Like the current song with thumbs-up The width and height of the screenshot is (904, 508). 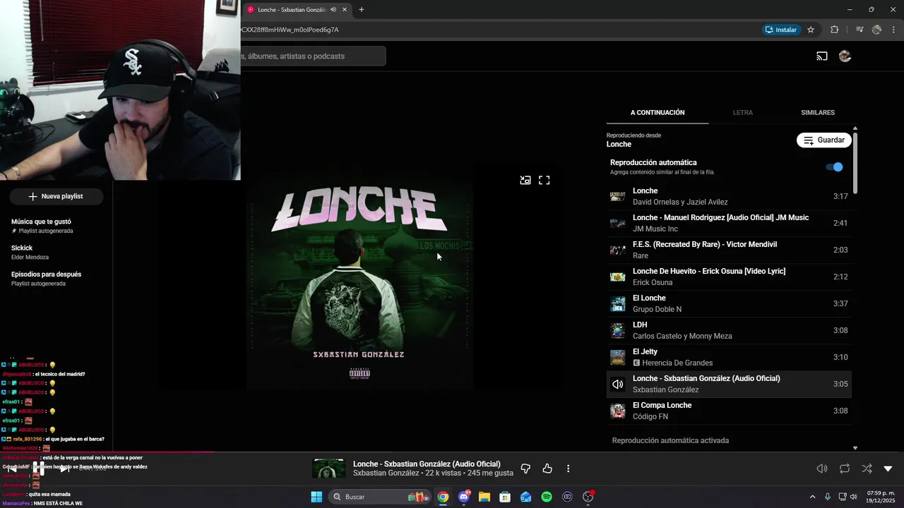coord(547,468)
